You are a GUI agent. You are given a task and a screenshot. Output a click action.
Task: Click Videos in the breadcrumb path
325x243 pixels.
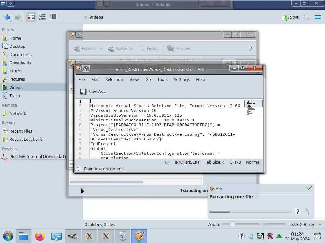click(x=96, y=17)
